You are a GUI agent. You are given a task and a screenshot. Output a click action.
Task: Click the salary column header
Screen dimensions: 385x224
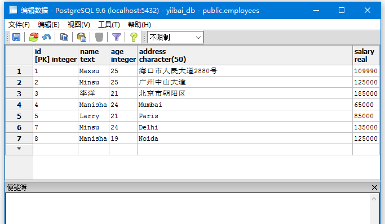pyautogui.click(x=366, y=55)
